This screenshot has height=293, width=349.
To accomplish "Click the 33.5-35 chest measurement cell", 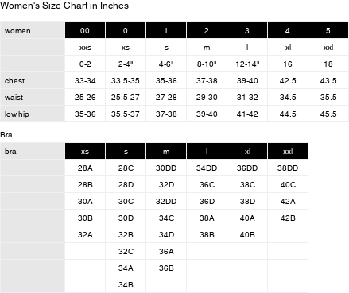I will click(126, 81).
